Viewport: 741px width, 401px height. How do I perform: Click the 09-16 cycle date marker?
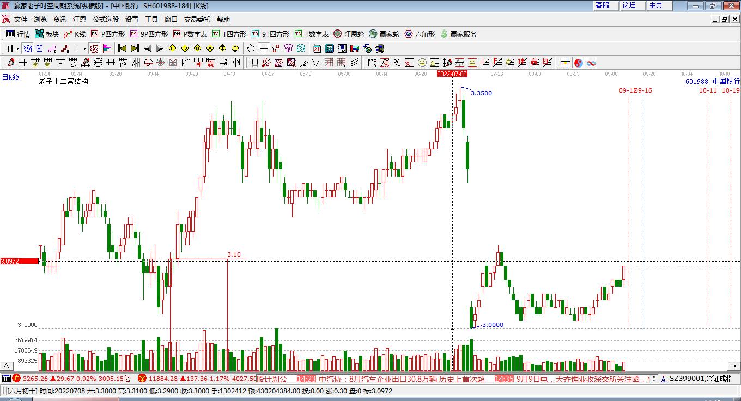point(643,90)
